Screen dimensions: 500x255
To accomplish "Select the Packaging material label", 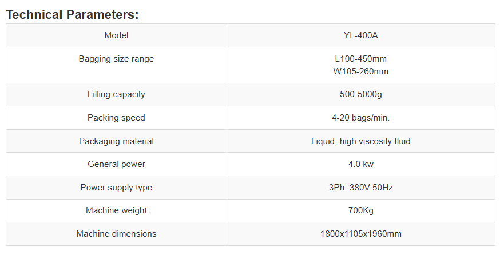I will (x=116, y=141).
